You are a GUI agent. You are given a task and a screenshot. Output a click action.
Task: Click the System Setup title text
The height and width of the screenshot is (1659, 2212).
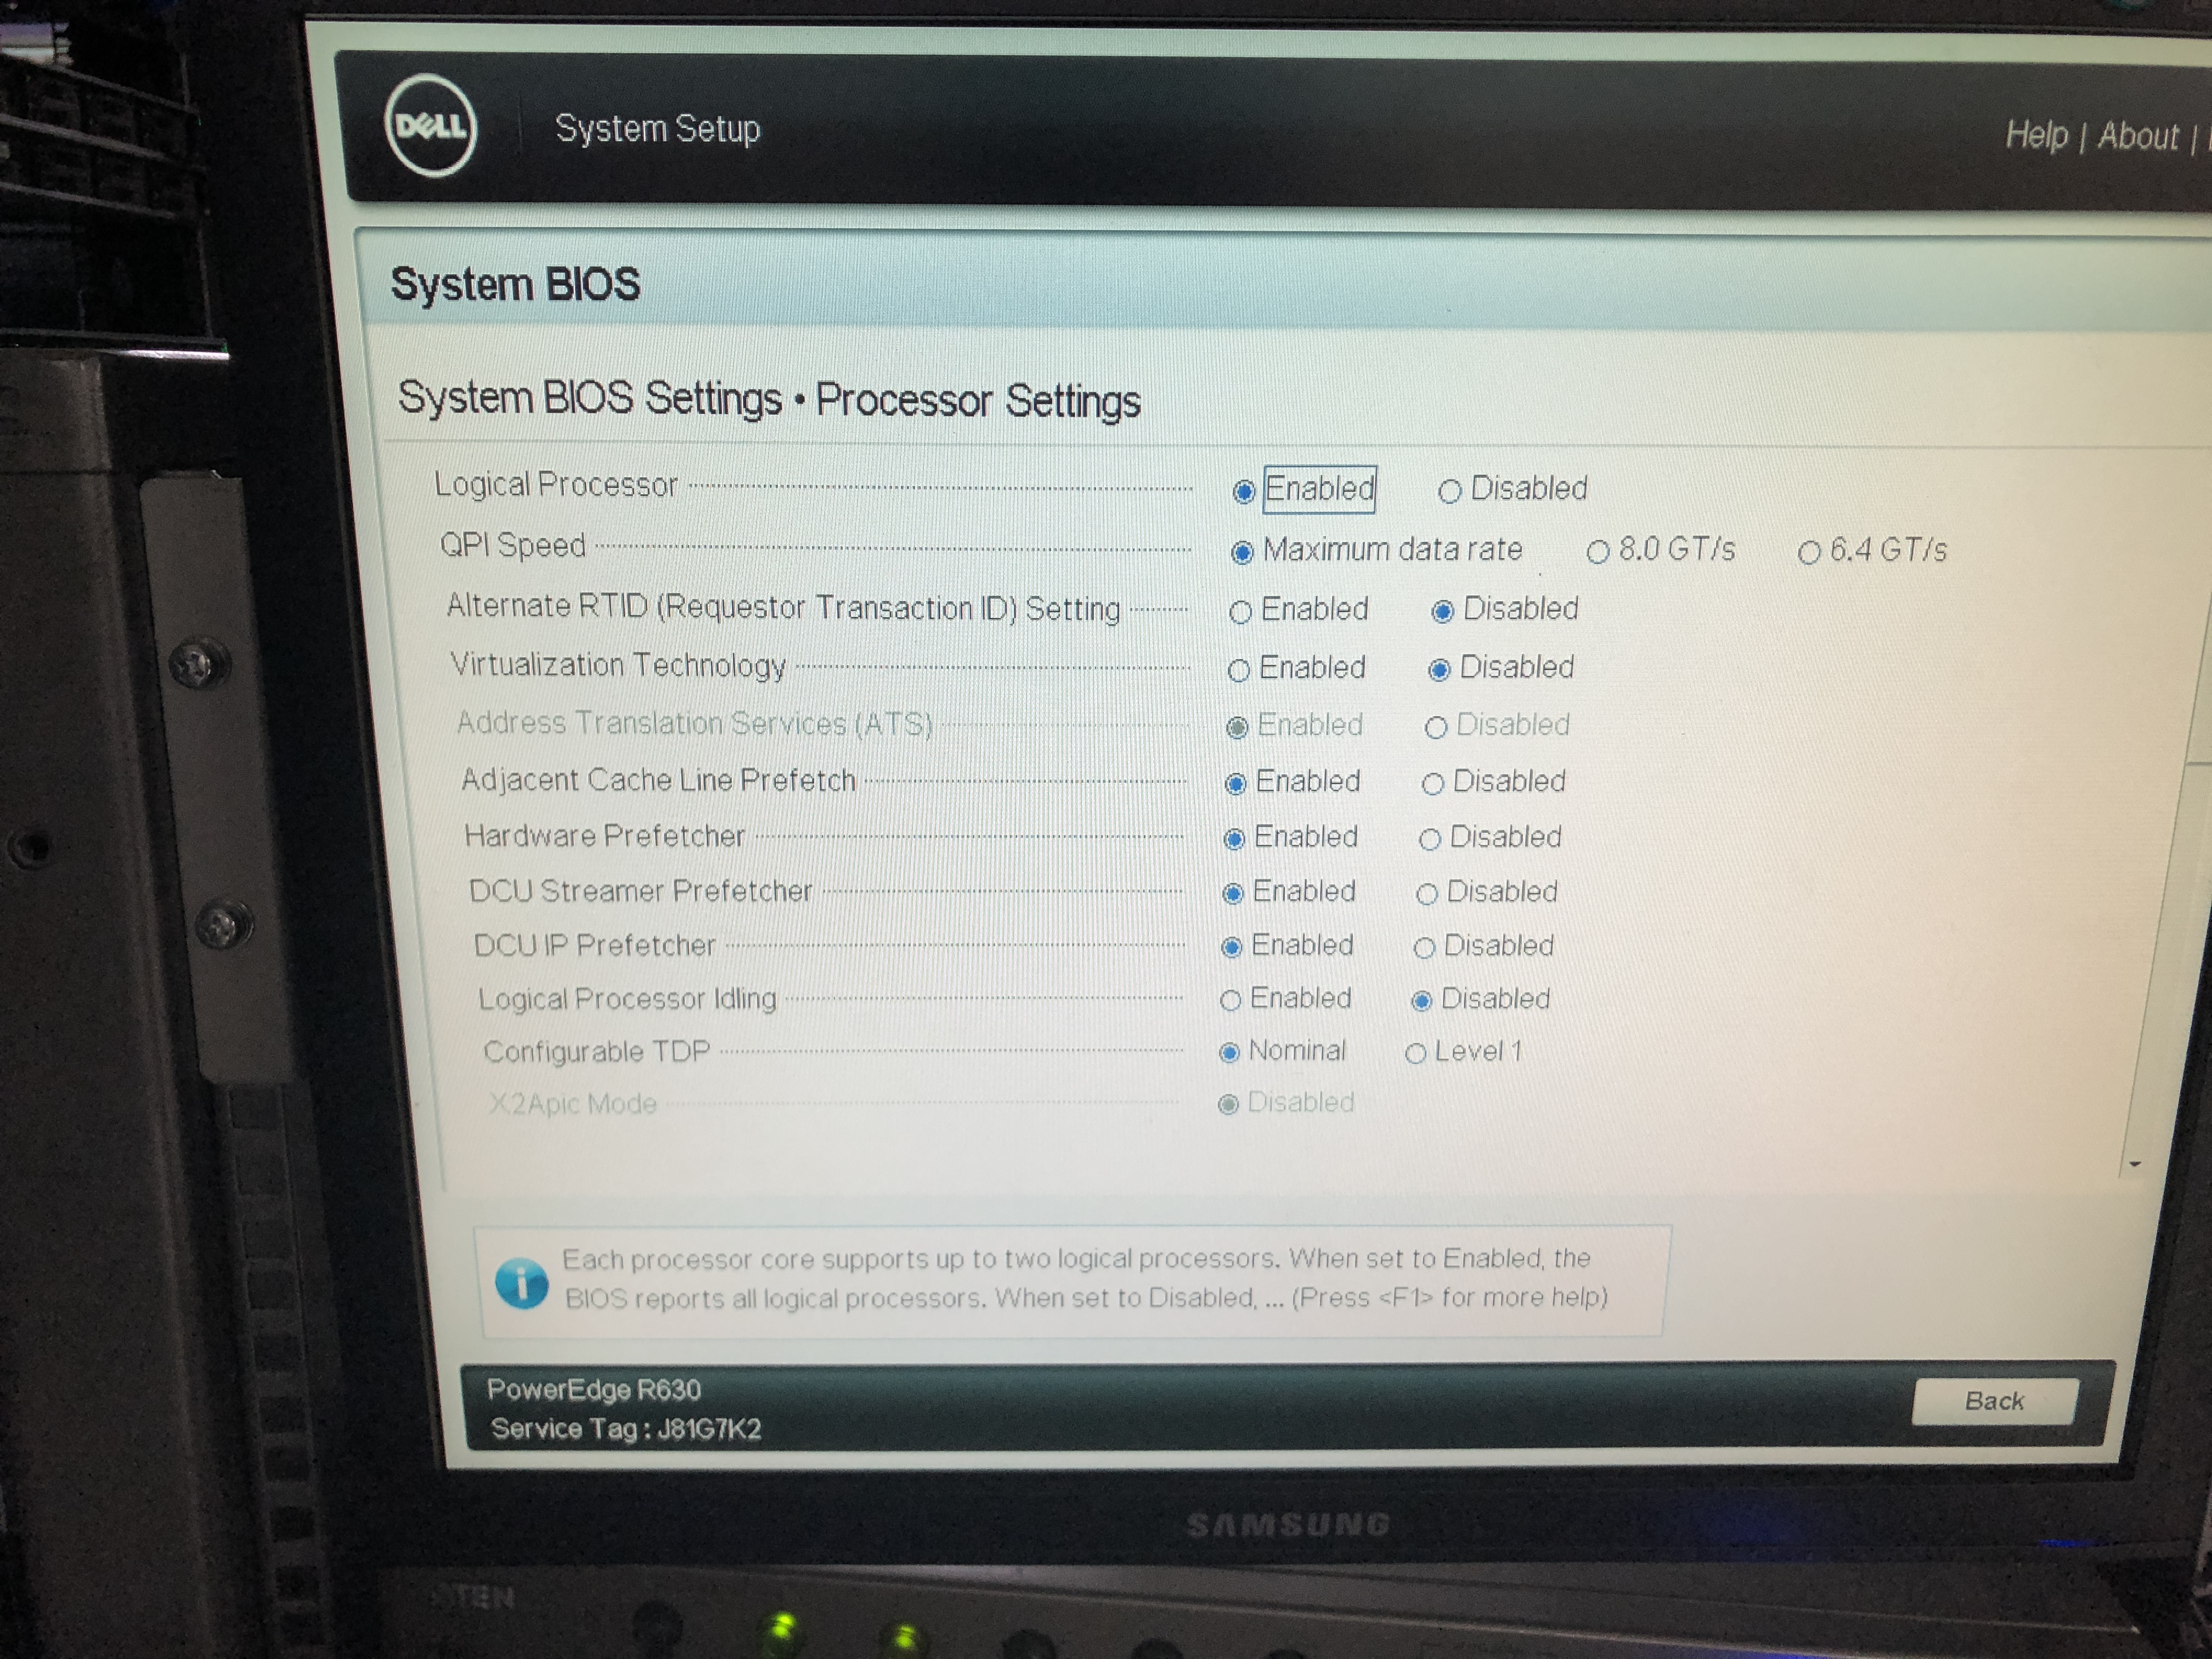(657, 128)
